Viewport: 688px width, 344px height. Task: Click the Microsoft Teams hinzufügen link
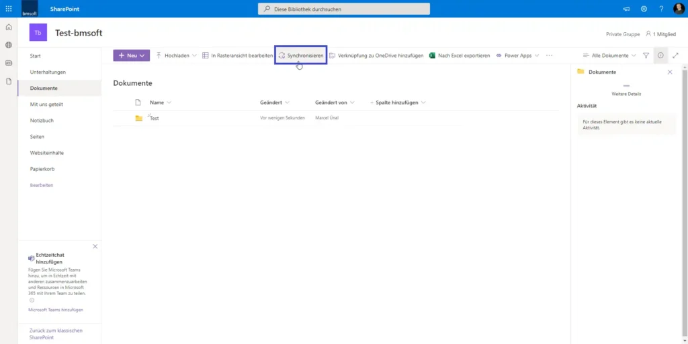56,310
